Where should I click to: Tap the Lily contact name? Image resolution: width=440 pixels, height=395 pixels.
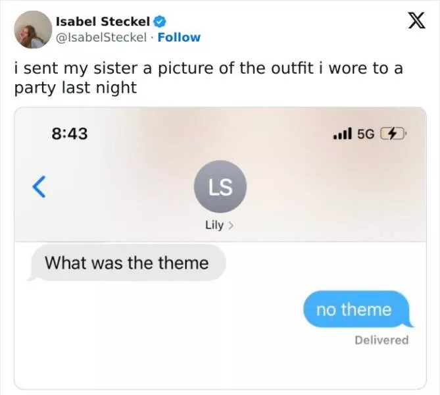click(x=214, y=225)
